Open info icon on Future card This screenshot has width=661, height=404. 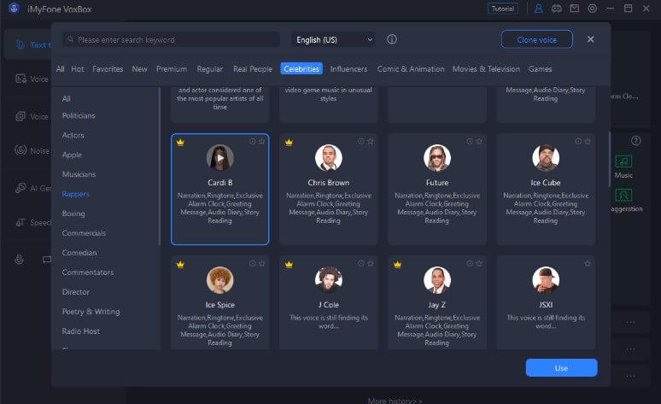[470, 141]
